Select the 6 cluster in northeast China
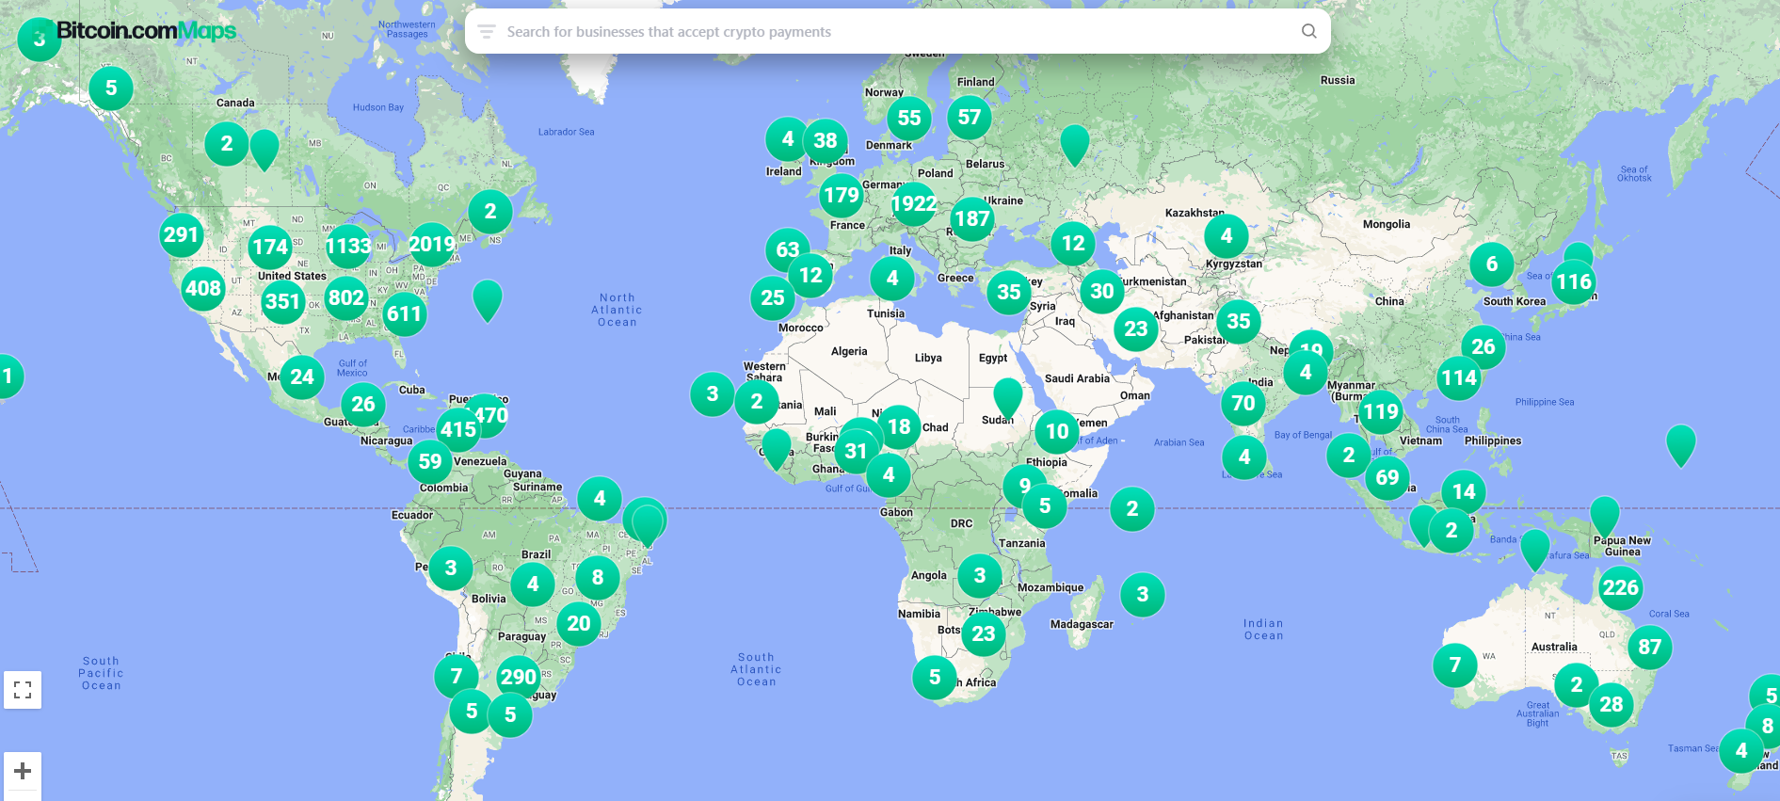This screenshot has width=1780, height=801. pos(1492,264)
